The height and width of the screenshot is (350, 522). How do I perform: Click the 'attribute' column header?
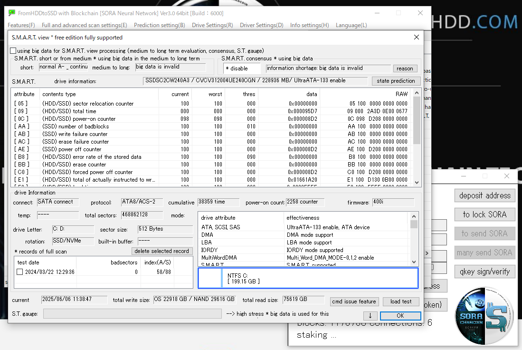[24, 94]
